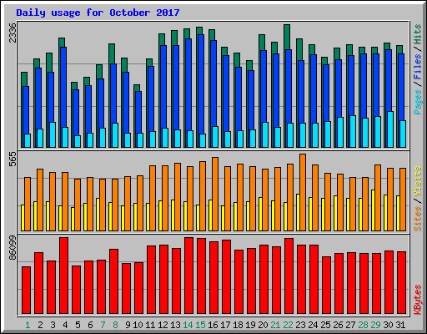
Task: Click day label 17 on the x-axis
Action: [x=225, y=325]
